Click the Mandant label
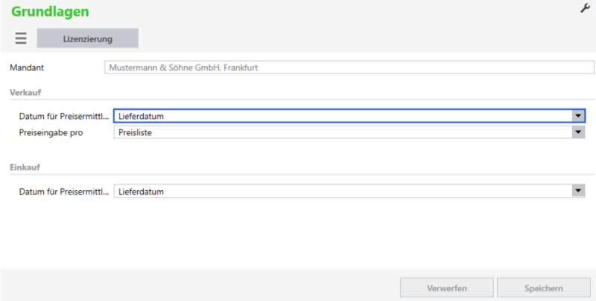The width and height of the screenshot is (596, 301). [27, 68]
